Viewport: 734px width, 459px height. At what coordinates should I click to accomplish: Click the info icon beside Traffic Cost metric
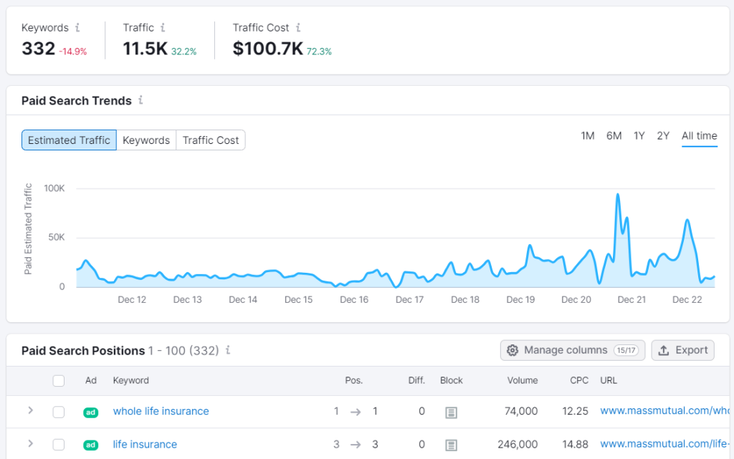pos(297,27)
